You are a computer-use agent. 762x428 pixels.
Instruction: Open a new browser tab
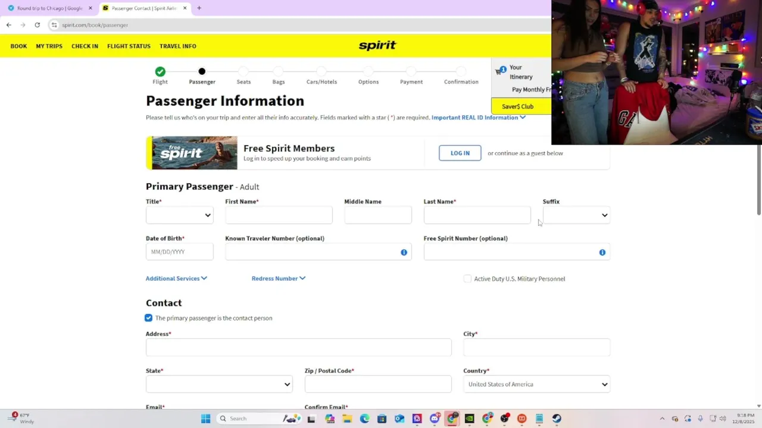tap(199, 8)
